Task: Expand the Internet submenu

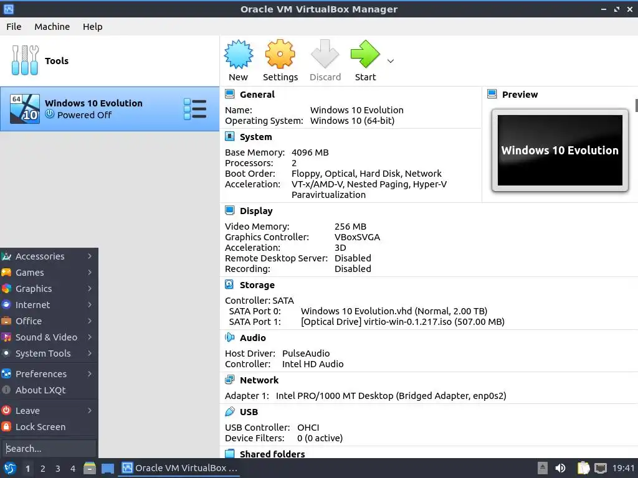Action: pyautogui.click(x=49, y=305)
